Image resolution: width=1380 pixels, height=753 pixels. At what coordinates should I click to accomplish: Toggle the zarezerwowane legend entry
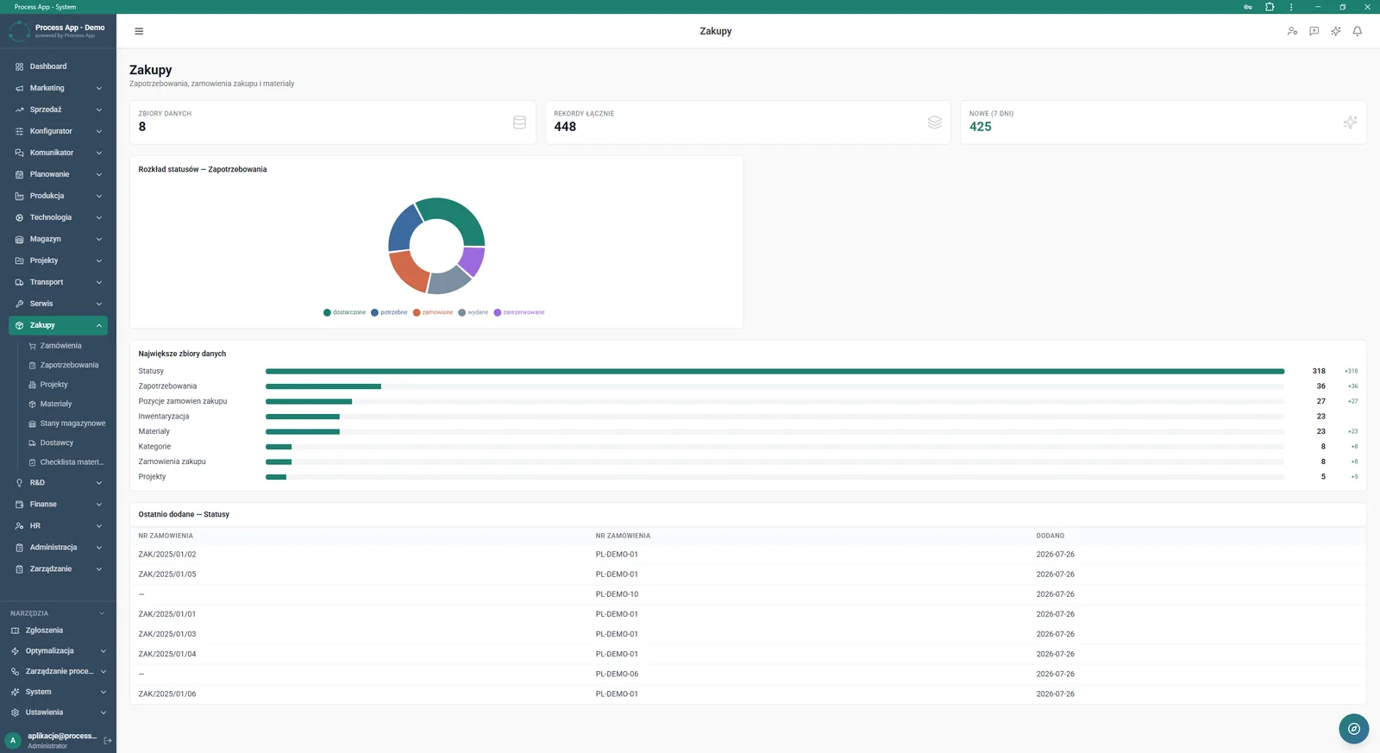(x=519, y=312)
